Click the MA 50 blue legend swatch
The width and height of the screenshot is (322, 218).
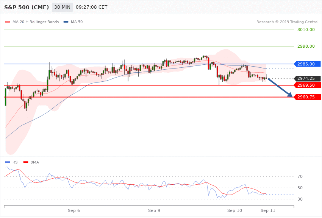click(66, 22)
